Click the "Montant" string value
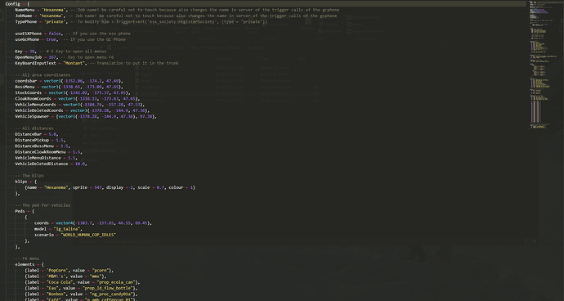 pos(75,63)
